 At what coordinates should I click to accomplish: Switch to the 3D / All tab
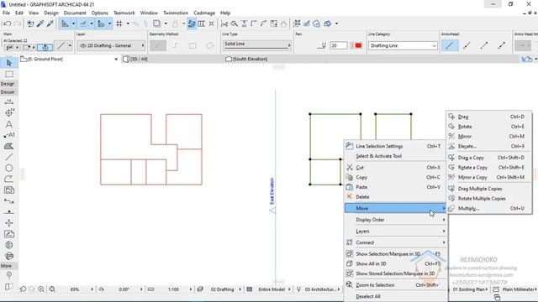[x=139, y=60]
